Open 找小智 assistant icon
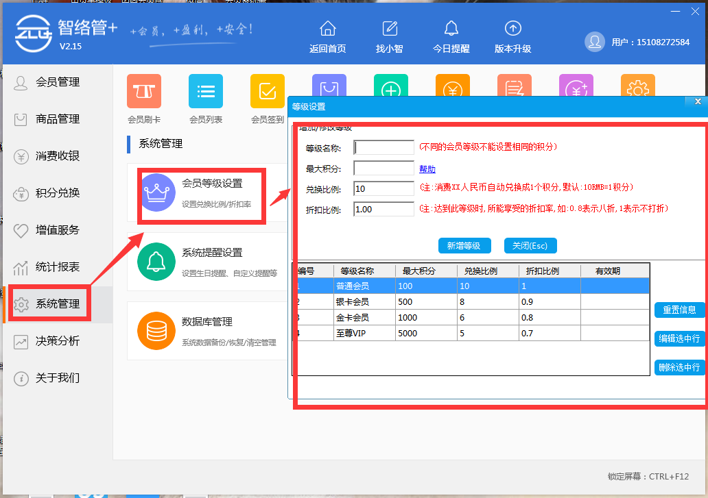708x498 pixels. point(390,29)
